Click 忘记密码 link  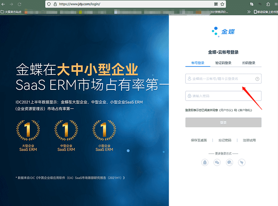pos(225,140)
